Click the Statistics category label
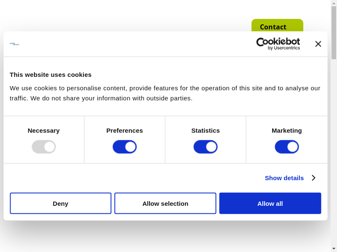 tap(206, 130)
